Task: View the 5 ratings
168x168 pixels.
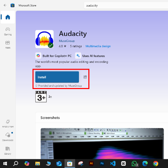Action: pyautogui.click(x=76, y=46)
